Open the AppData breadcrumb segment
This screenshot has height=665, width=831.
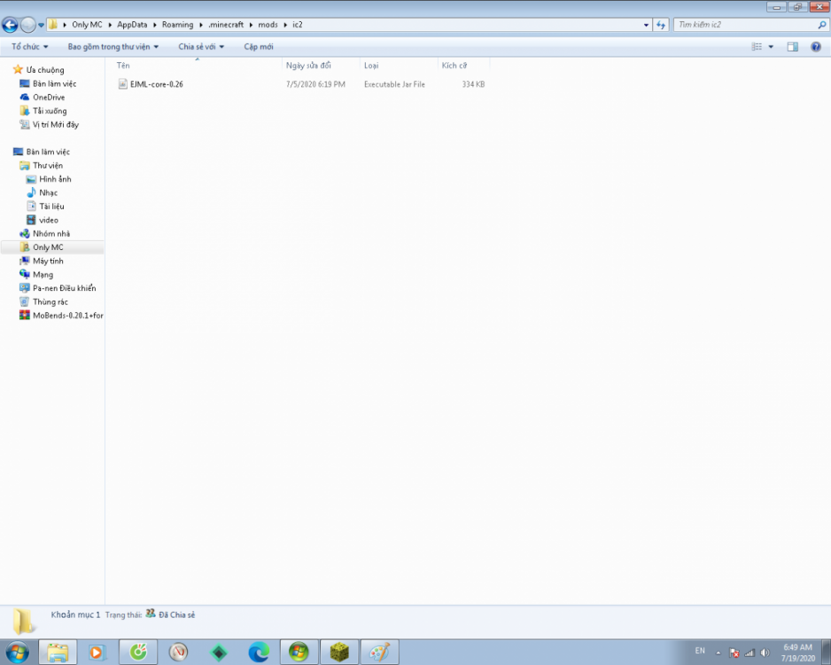coord(132,25)
